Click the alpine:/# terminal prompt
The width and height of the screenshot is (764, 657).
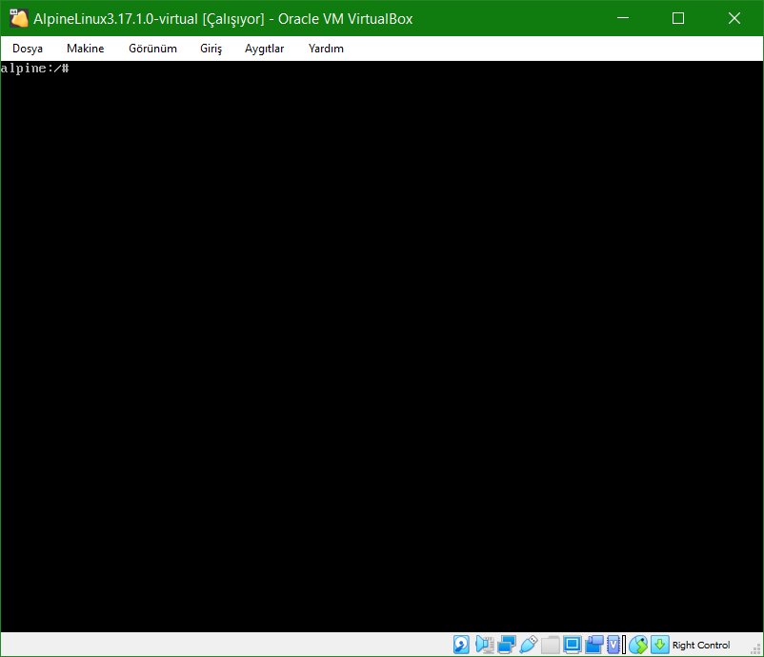[x=34, y=69]
